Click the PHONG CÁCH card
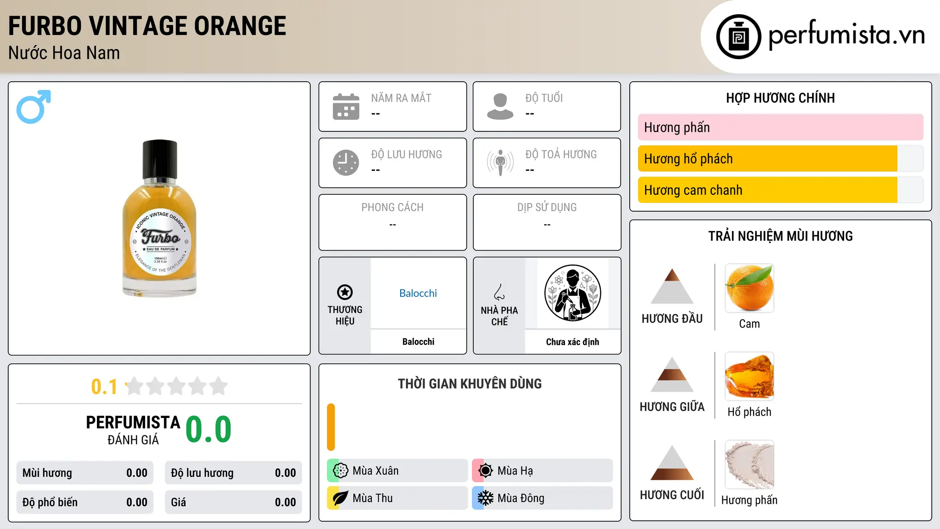The width and height of the screenshot is (940, 529). click(x=393, y=222)
